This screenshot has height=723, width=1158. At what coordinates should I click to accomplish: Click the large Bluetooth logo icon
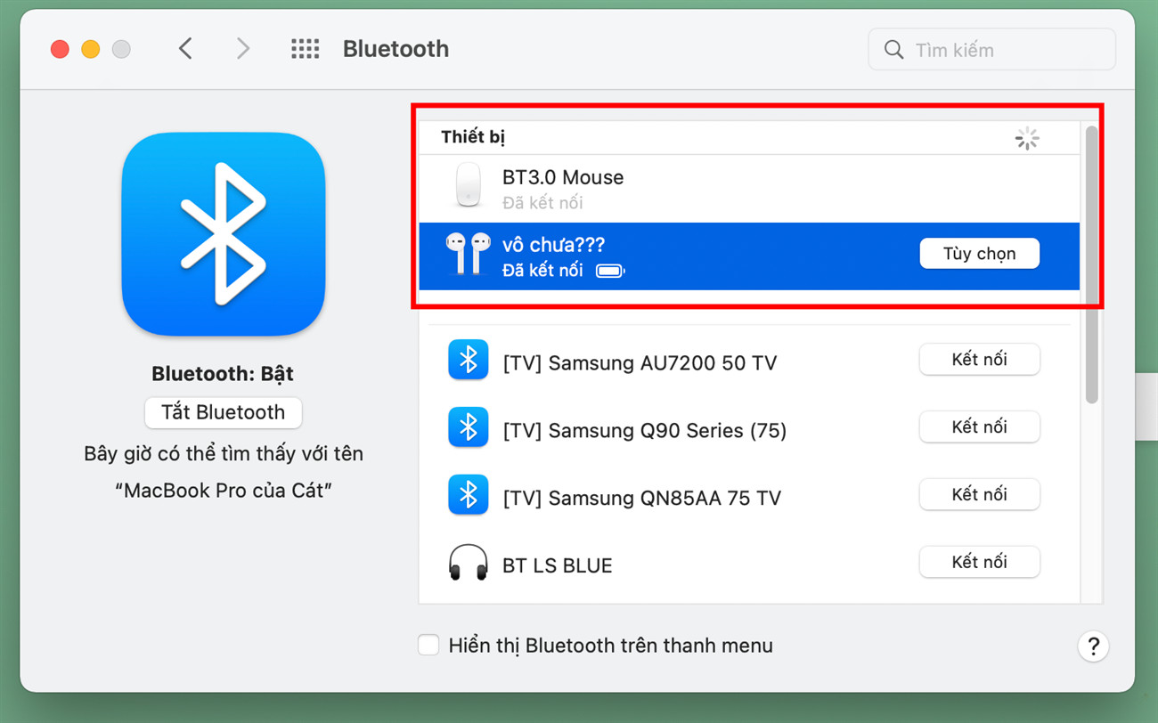223,234
